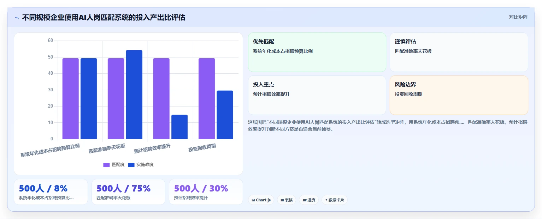Click y-axis tick label 40
This screenshot has height=219, width=542.
50,73
